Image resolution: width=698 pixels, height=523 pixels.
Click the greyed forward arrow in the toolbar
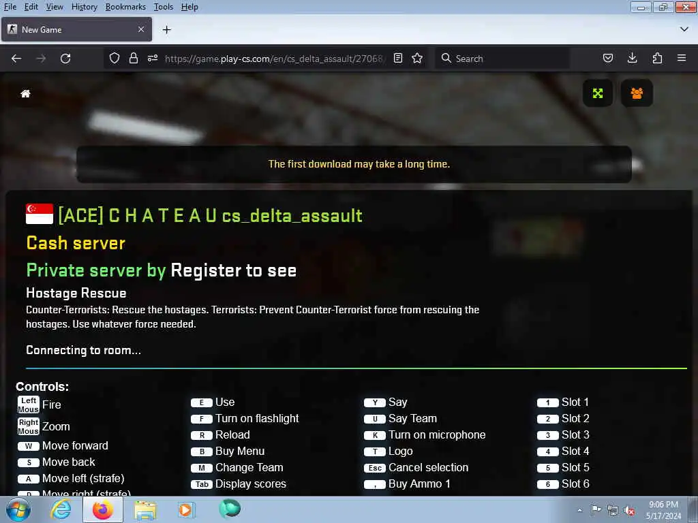click(x=41, y=59)
